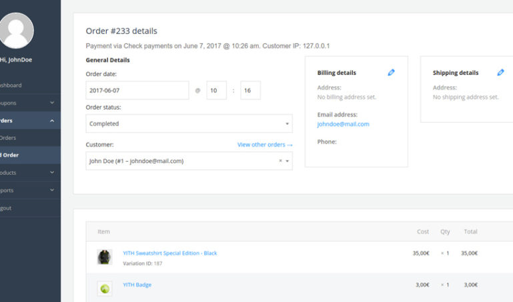Expand the Products sidebar submenu
Image resolution: width=513 pixels, height=302 pixels.
pos(52,172)
